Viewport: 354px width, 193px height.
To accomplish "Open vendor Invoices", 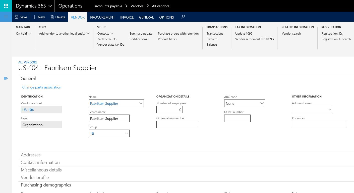I will coord(212,39).
